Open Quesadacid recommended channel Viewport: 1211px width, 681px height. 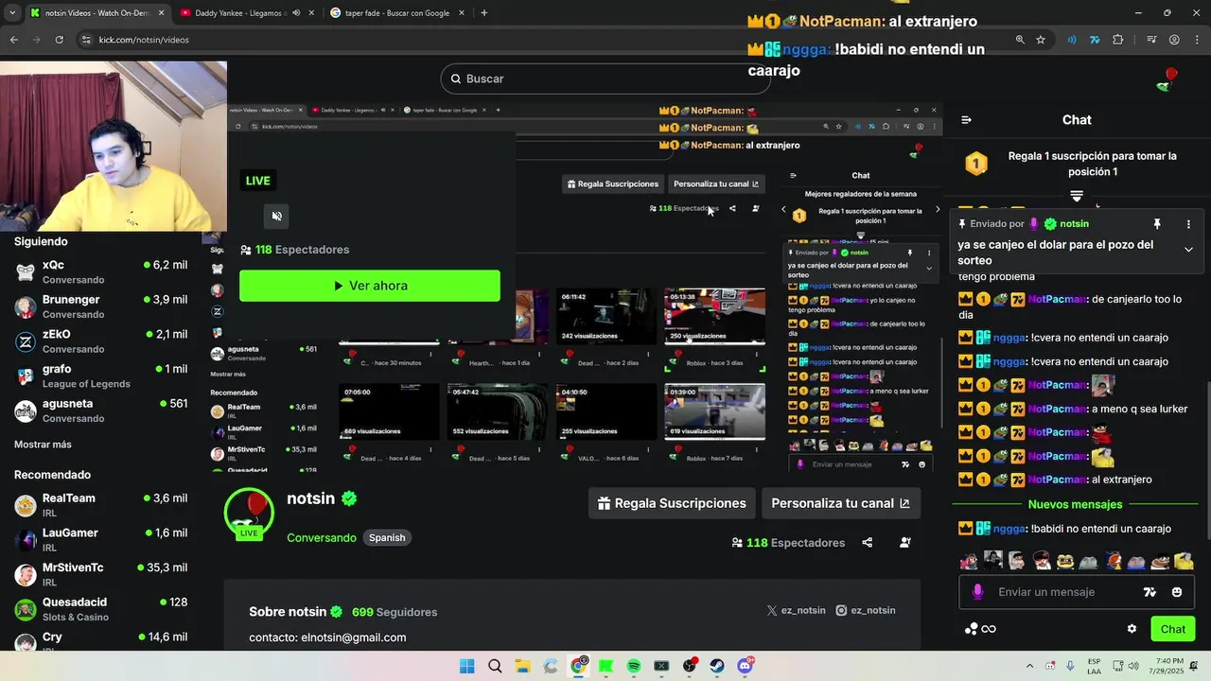[x=100, y=609]
